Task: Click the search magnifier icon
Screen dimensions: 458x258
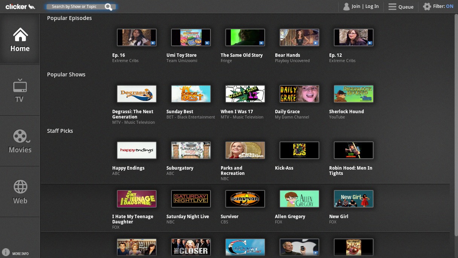Action: click(109, 7)
